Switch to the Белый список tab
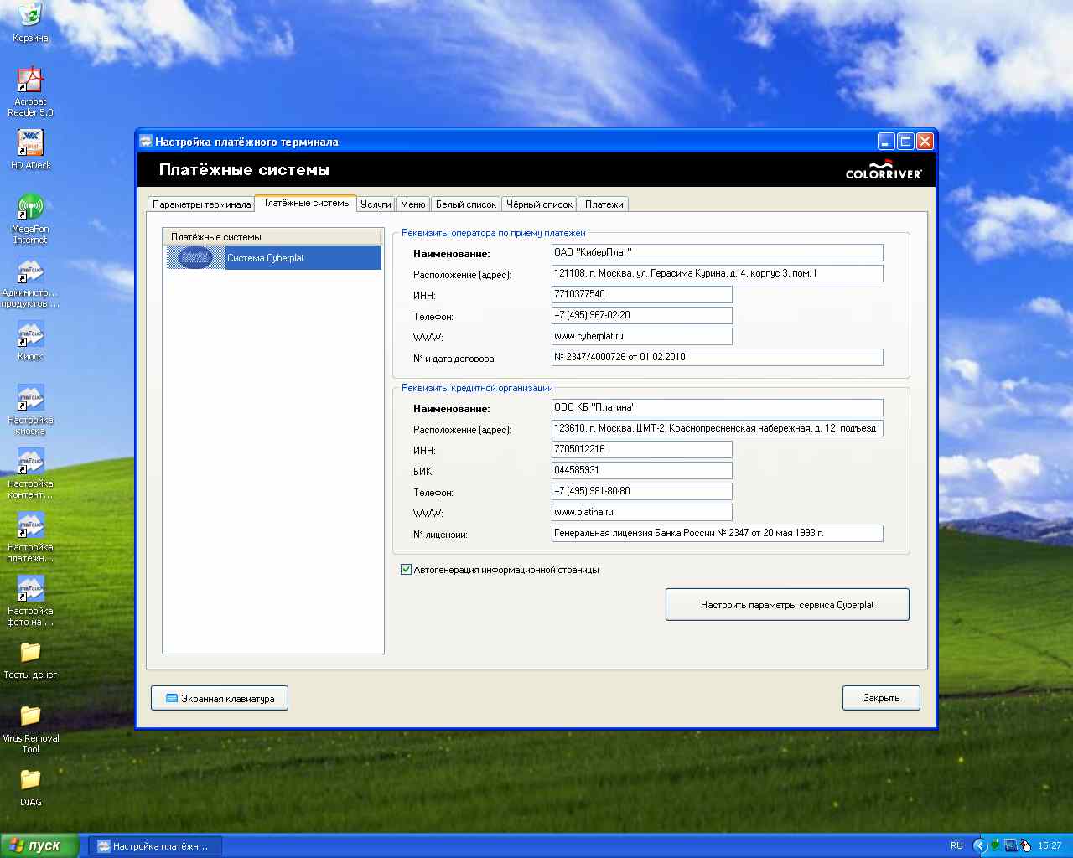This screenshot has width=1073, height=858. click(466, 204)
